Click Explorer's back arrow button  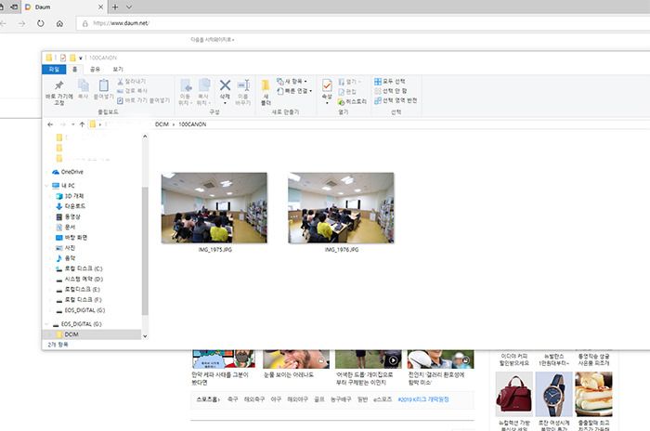[50, 124]
